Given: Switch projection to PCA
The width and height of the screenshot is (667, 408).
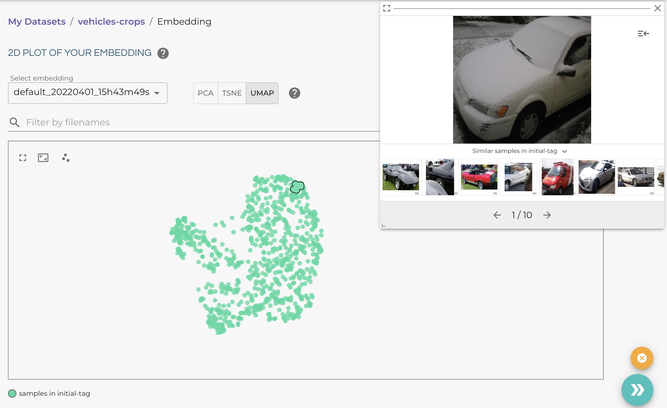Looking at the screenshot, I should [x=205, y=93].
